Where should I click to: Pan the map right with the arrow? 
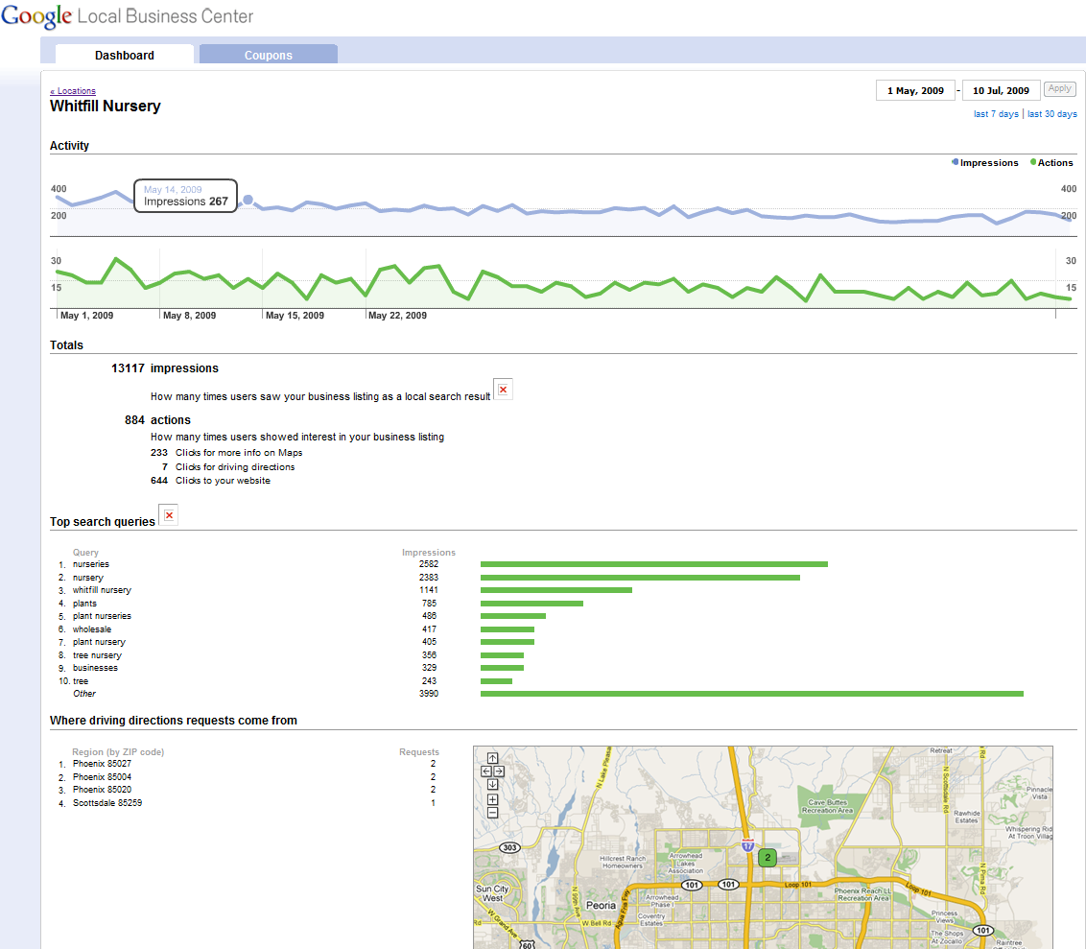(x=499, y=771)
